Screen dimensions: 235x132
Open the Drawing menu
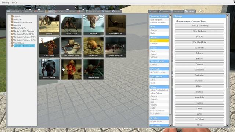coord(6,3)
